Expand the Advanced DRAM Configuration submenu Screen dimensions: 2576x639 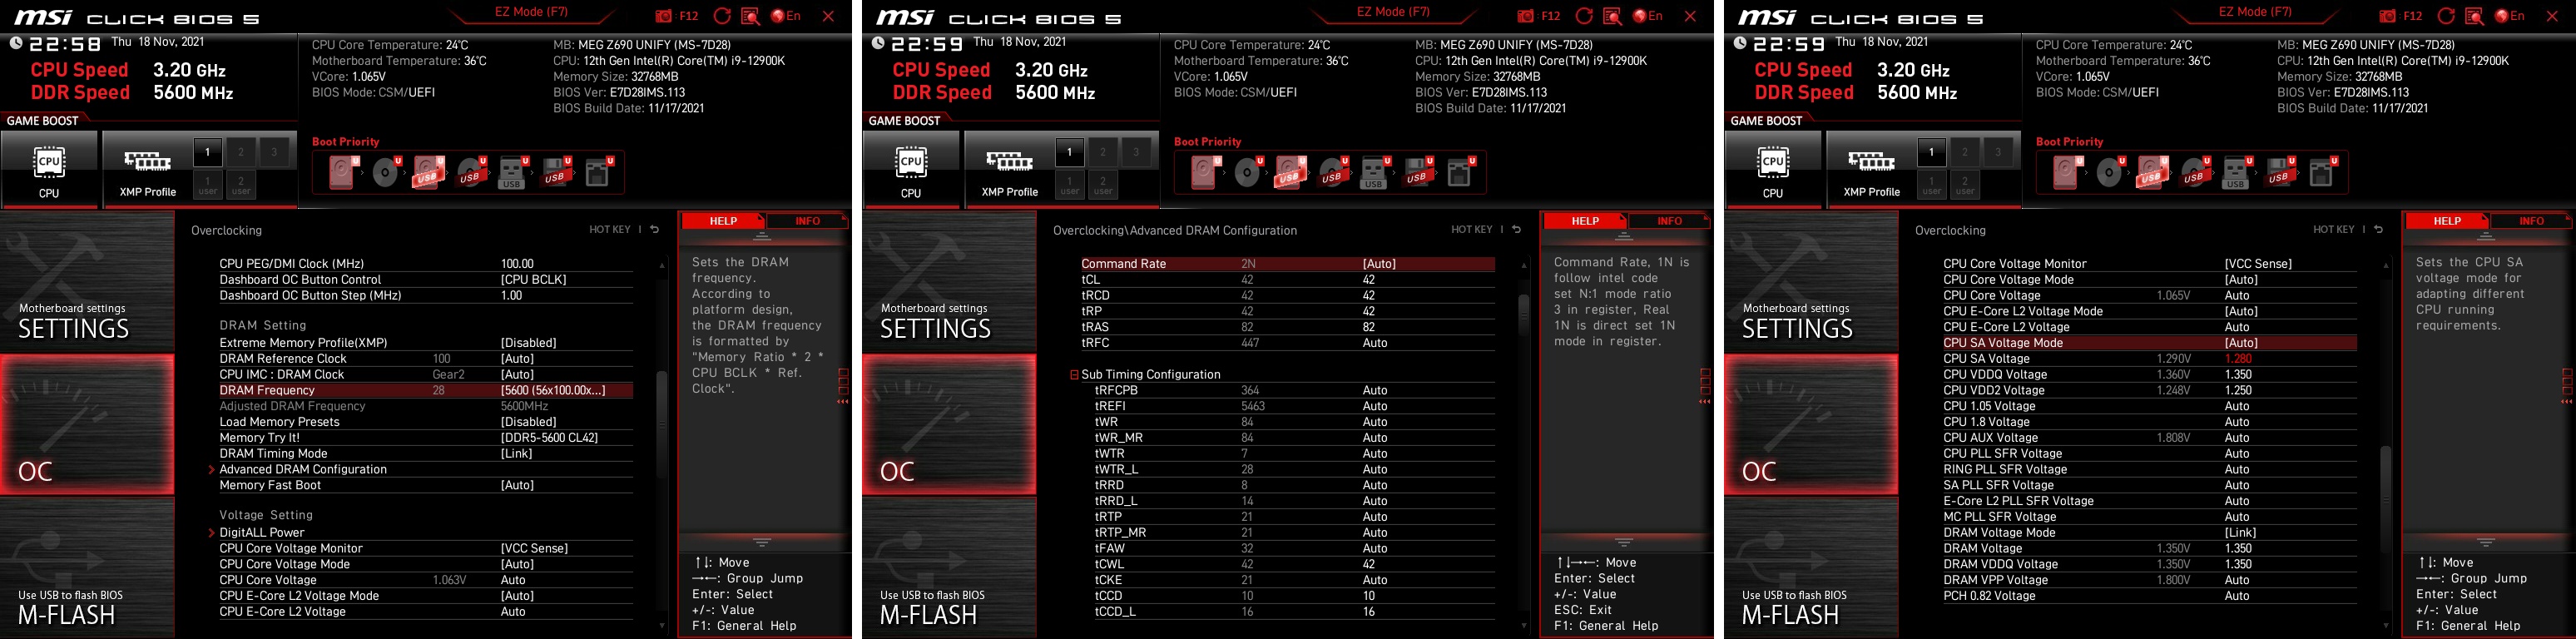click(303, 469)
